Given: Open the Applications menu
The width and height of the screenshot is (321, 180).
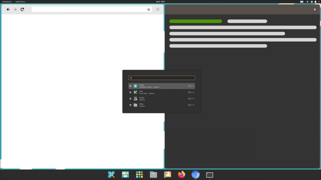Looking at the screenshot, I should coord(20,2).
